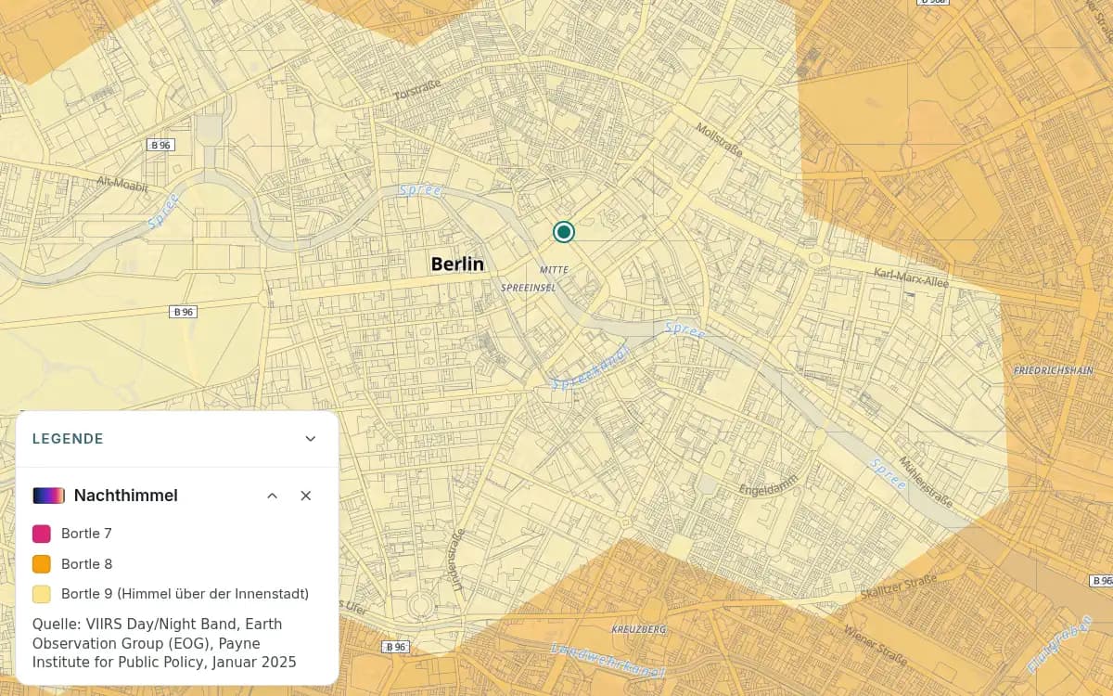Click the Landwehrkanal water label
The image size is (1113, 696).
pyautogui.click(x=608, y=660)
